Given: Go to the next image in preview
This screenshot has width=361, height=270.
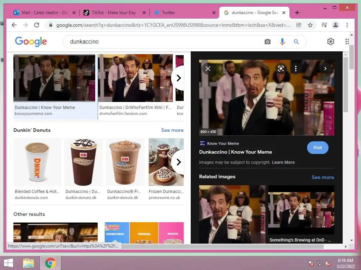Looking at the screenshot, I should click(325, 69).
